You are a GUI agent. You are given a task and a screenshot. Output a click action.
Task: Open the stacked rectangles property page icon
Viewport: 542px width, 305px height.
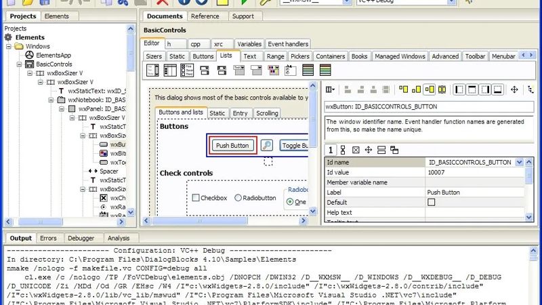click(381, 150)
